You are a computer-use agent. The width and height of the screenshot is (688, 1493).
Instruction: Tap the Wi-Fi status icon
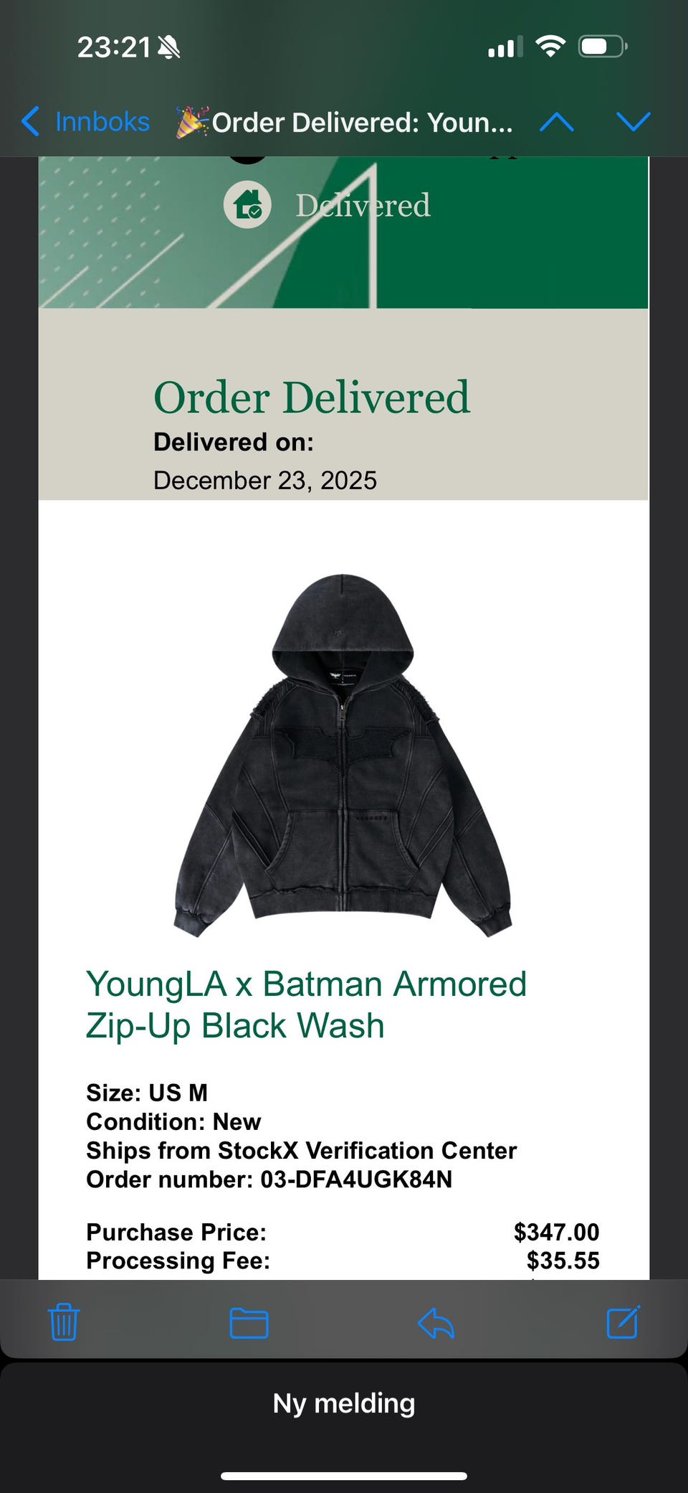pos(550,48)
